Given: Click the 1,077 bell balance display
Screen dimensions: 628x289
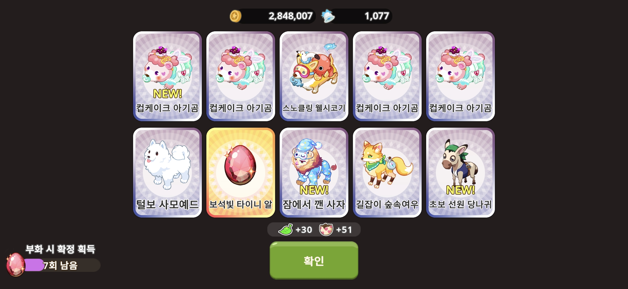Looking at the screenshot, I should [x=360, y=16].
